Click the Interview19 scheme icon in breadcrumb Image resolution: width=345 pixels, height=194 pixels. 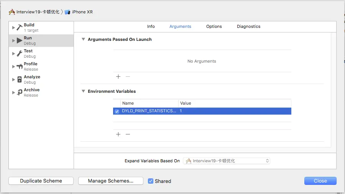[x=12, y=12]
